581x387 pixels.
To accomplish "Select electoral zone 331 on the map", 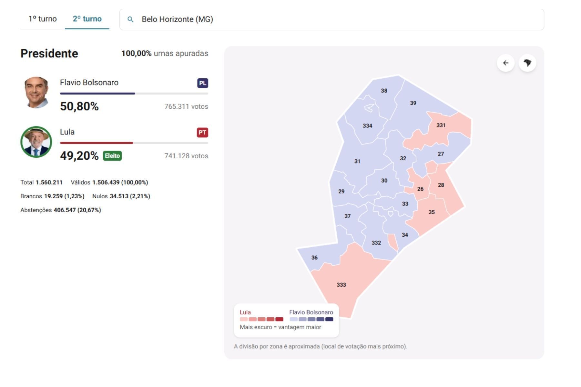I will point(441,125).
